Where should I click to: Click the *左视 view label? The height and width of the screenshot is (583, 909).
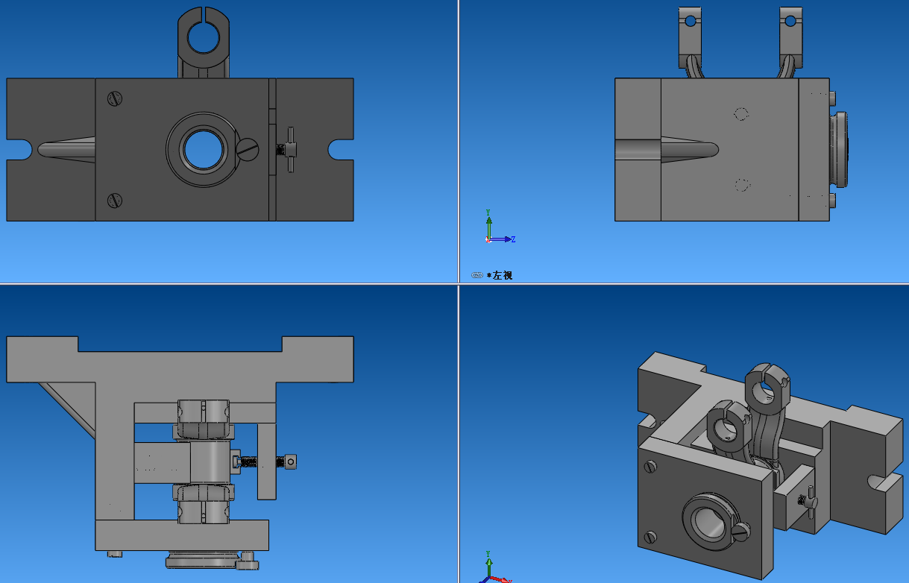click(x=500, y=275)
